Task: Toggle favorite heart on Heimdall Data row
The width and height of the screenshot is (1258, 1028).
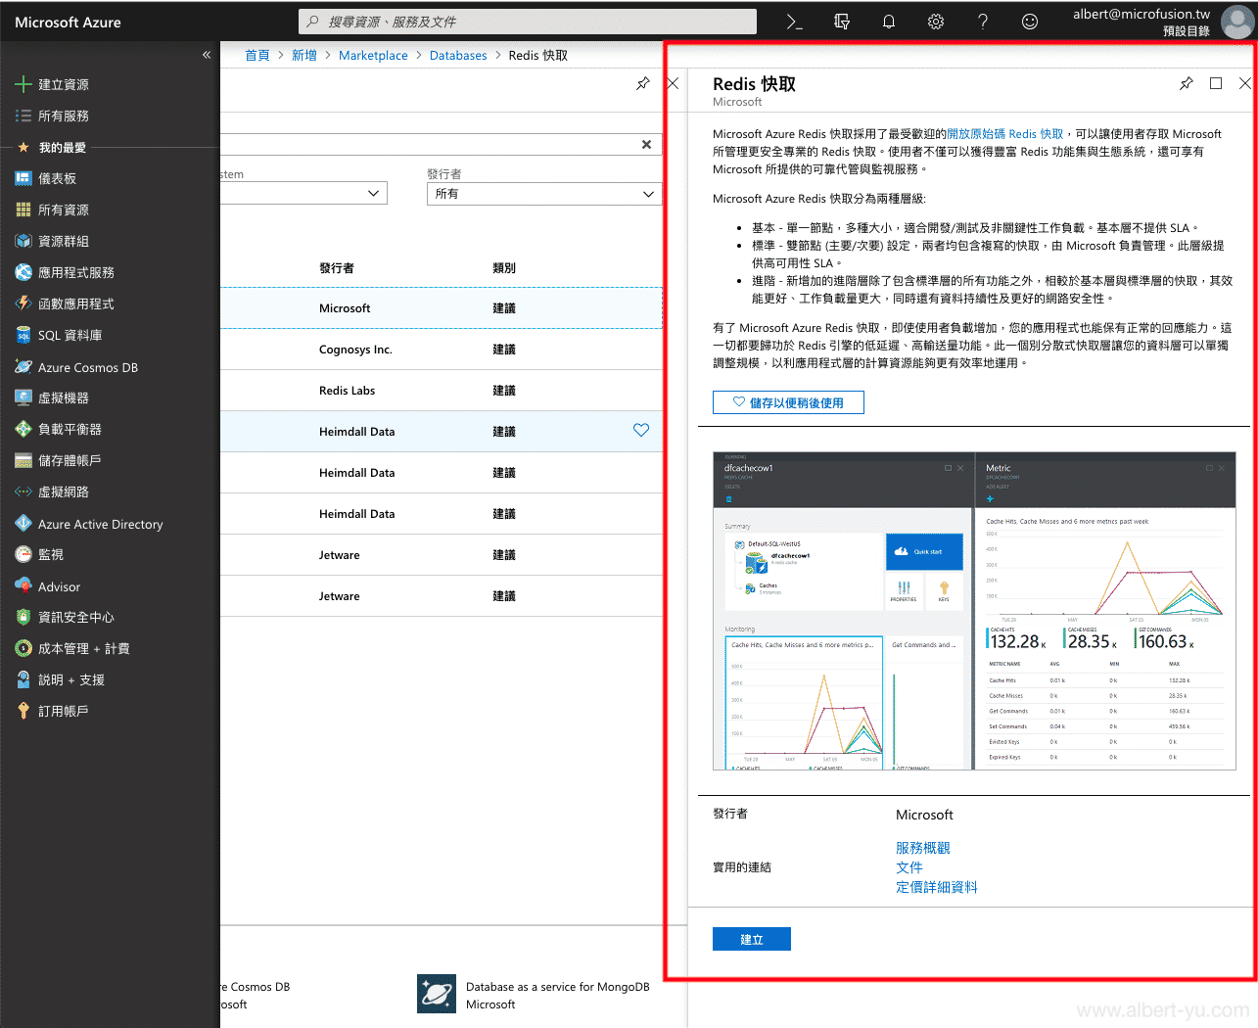Action: click(x=641, y=430)
